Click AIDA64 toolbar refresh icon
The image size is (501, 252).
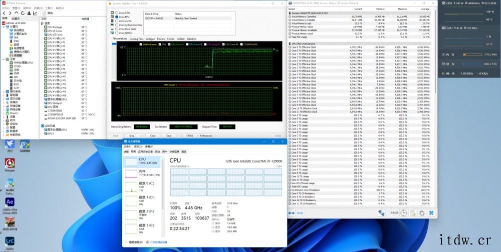[x=23, y=13]
